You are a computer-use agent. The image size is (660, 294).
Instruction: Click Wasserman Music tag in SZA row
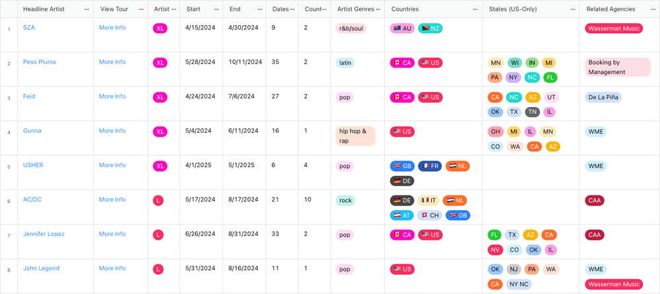614,28
